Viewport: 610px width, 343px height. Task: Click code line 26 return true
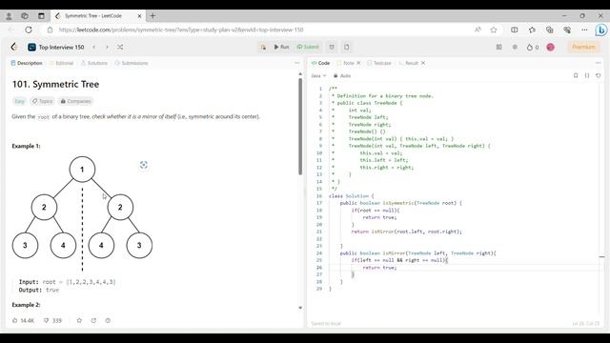point(379,268)
